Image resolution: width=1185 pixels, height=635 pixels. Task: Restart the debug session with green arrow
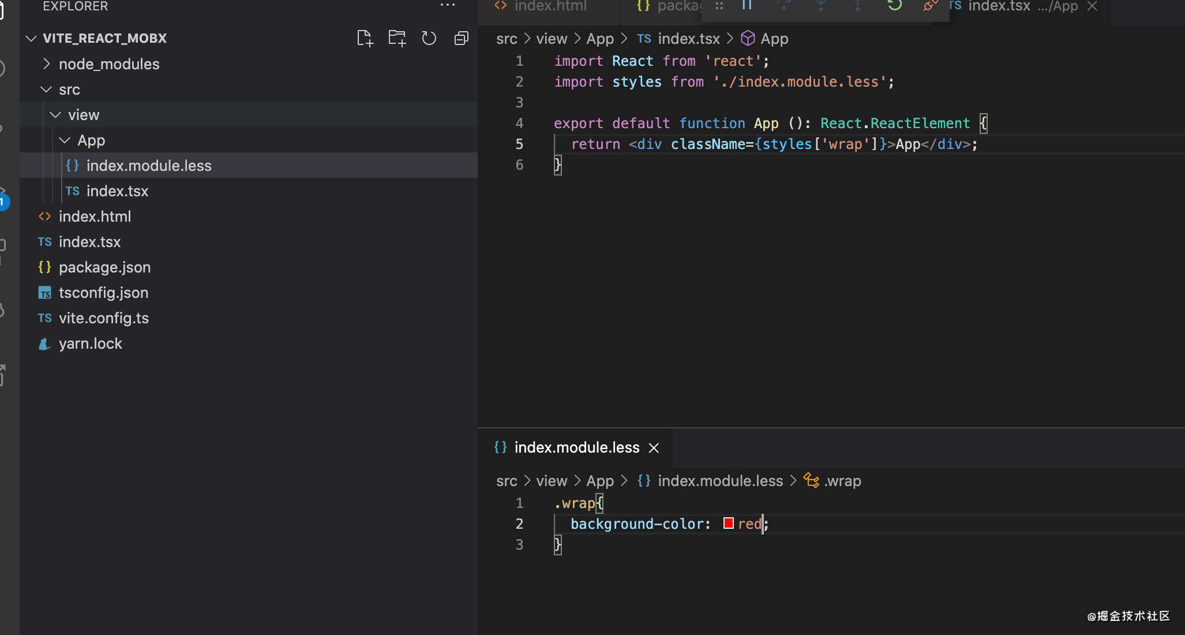[894, 5]
